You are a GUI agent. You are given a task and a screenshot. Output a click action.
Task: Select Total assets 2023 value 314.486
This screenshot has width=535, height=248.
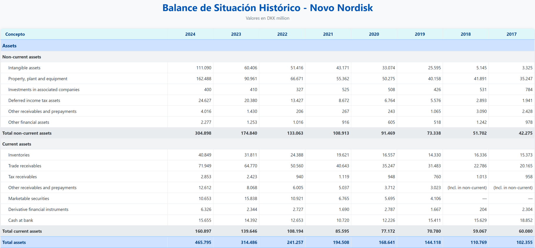tap(249, 242)
